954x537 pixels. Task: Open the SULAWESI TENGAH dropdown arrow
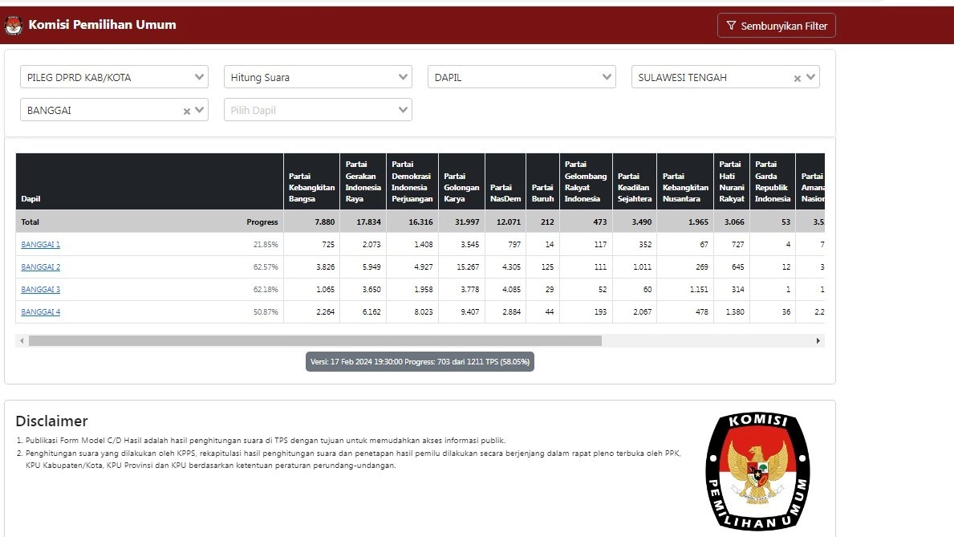pyautogui.click(x=810, y=77)
